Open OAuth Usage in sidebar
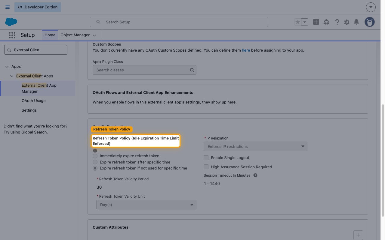The width and height of the screenshot is (385, 240). [34, 100]
